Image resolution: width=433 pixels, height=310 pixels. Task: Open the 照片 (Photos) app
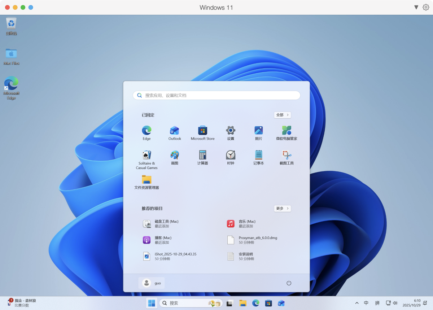258,132
